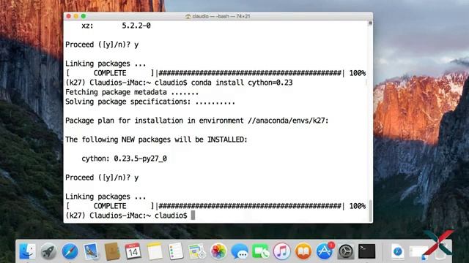The height and width of the screenshot is (263, 469).
Task: Launch Launchpad rocket icon in dock
Action: (49, 251)
